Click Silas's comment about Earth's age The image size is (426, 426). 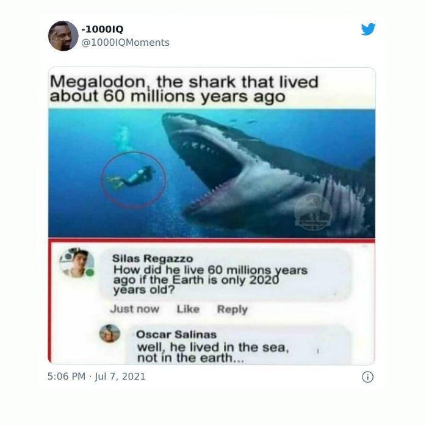click(211, 280)
